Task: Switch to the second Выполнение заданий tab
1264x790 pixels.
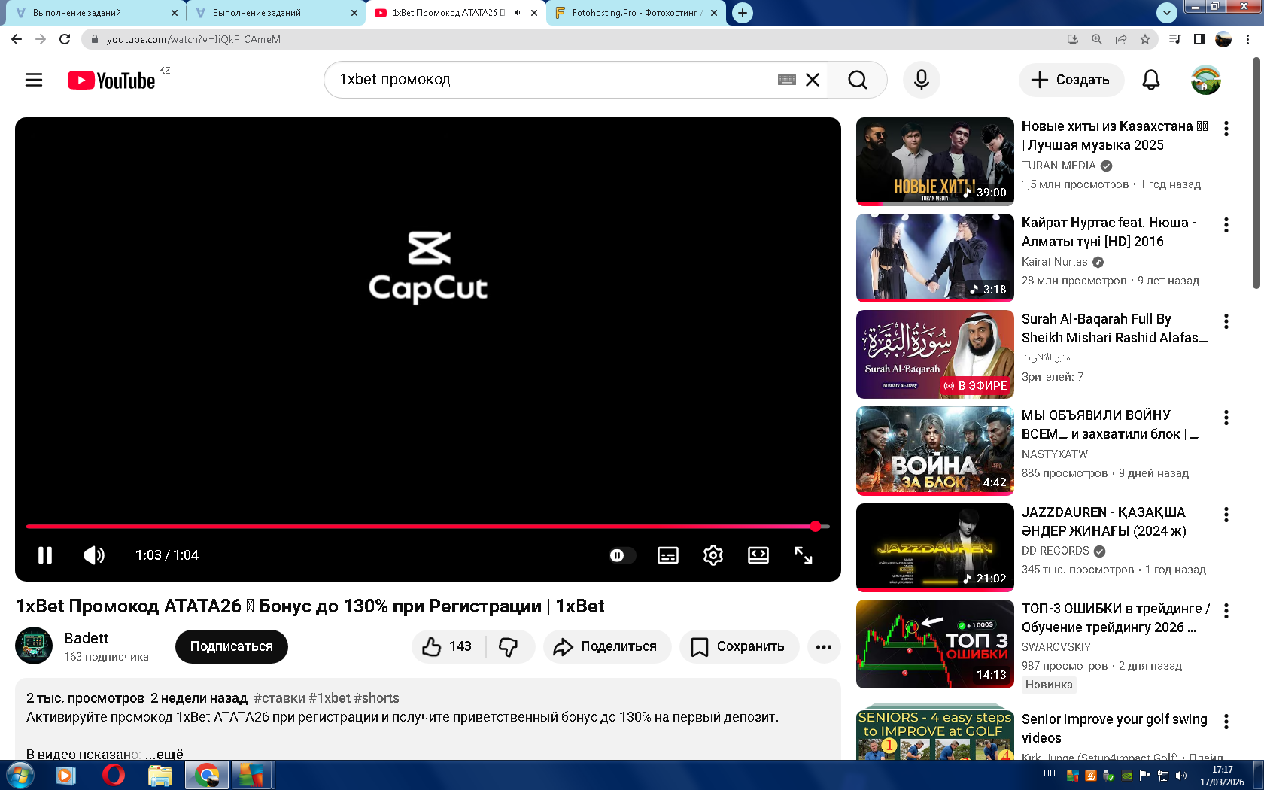Action: click(x=275, y=13)
